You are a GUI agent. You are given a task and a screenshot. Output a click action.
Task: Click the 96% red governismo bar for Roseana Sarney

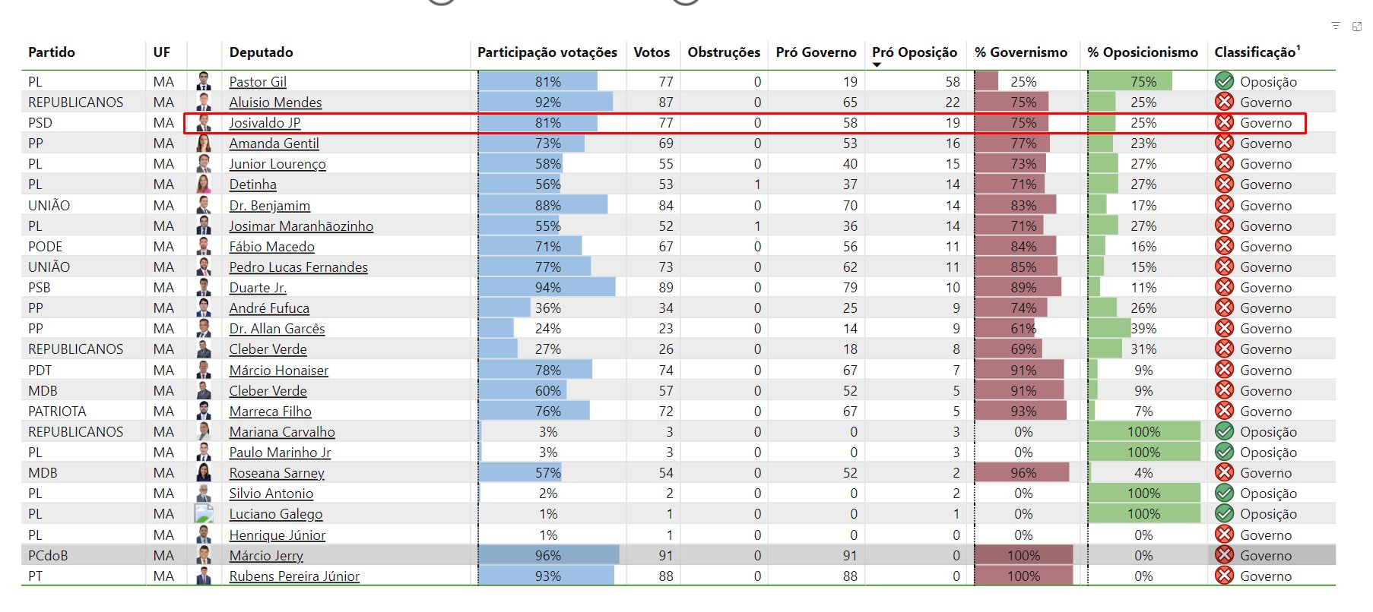1022,472
